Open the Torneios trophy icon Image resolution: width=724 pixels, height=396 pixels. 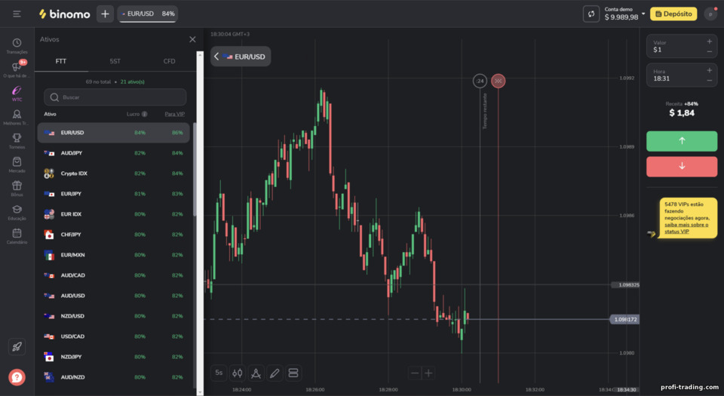click(17, 138)
